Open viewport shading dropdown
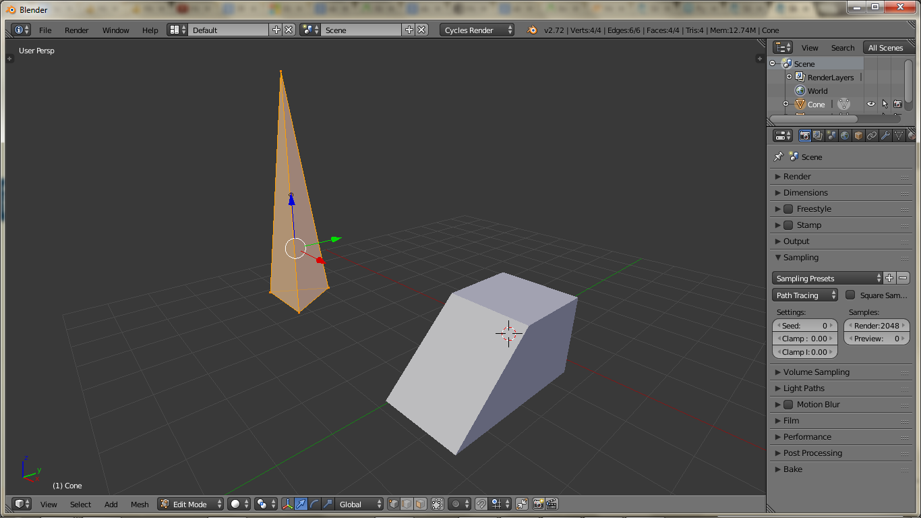The width and height of the screenshot is (921, 518). point(239,504)
